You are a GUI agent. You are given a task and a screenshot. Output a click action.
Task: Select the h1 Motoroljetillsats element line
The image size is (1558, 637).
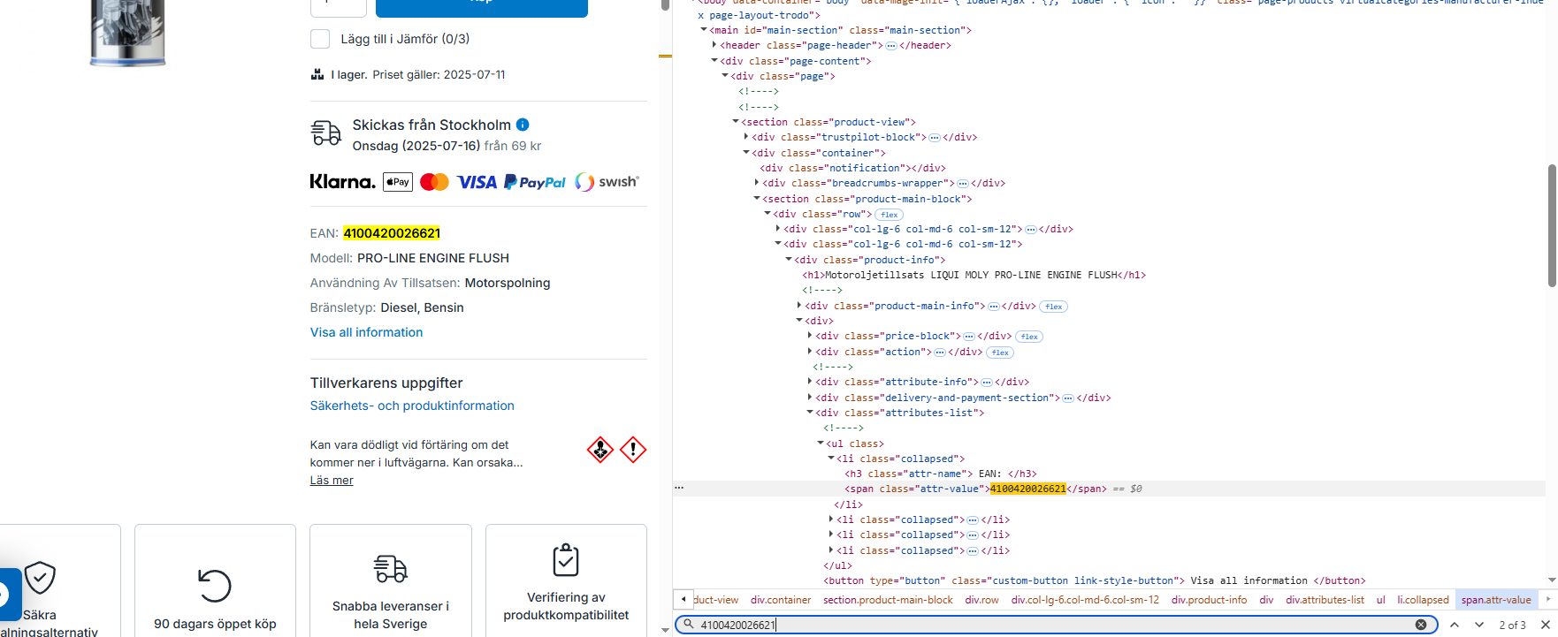click(x=974, y=275)
